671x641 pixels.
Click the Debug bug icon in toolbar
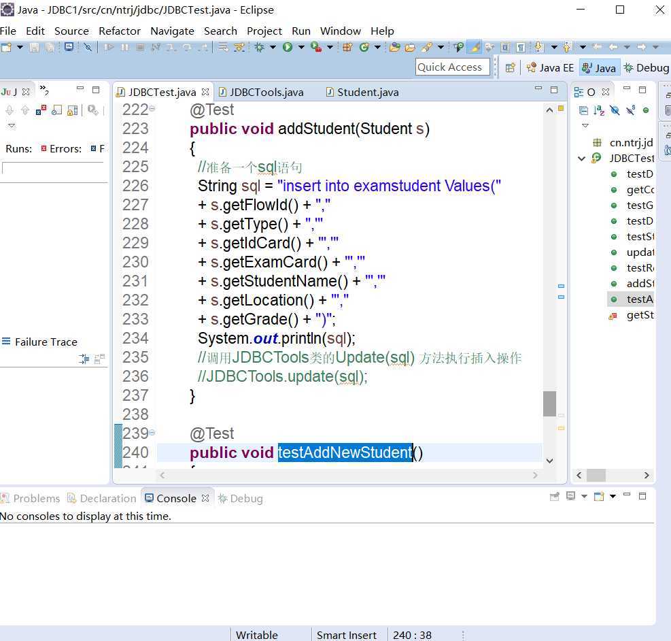259,47
